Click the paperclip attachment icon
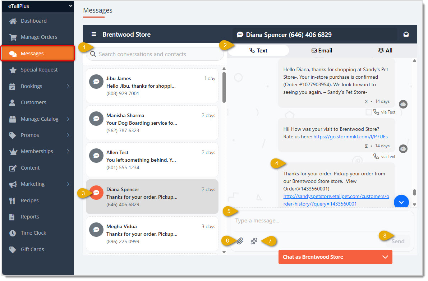The height and width of the screenshot is (281, 428). 240,241
